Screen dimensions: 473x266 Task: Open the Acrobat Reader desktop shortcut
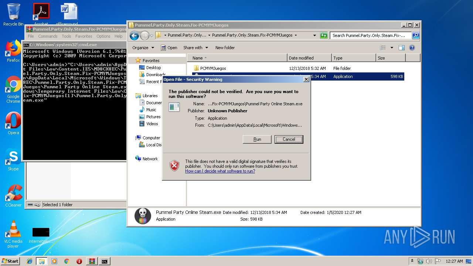[x=41, y=13]
